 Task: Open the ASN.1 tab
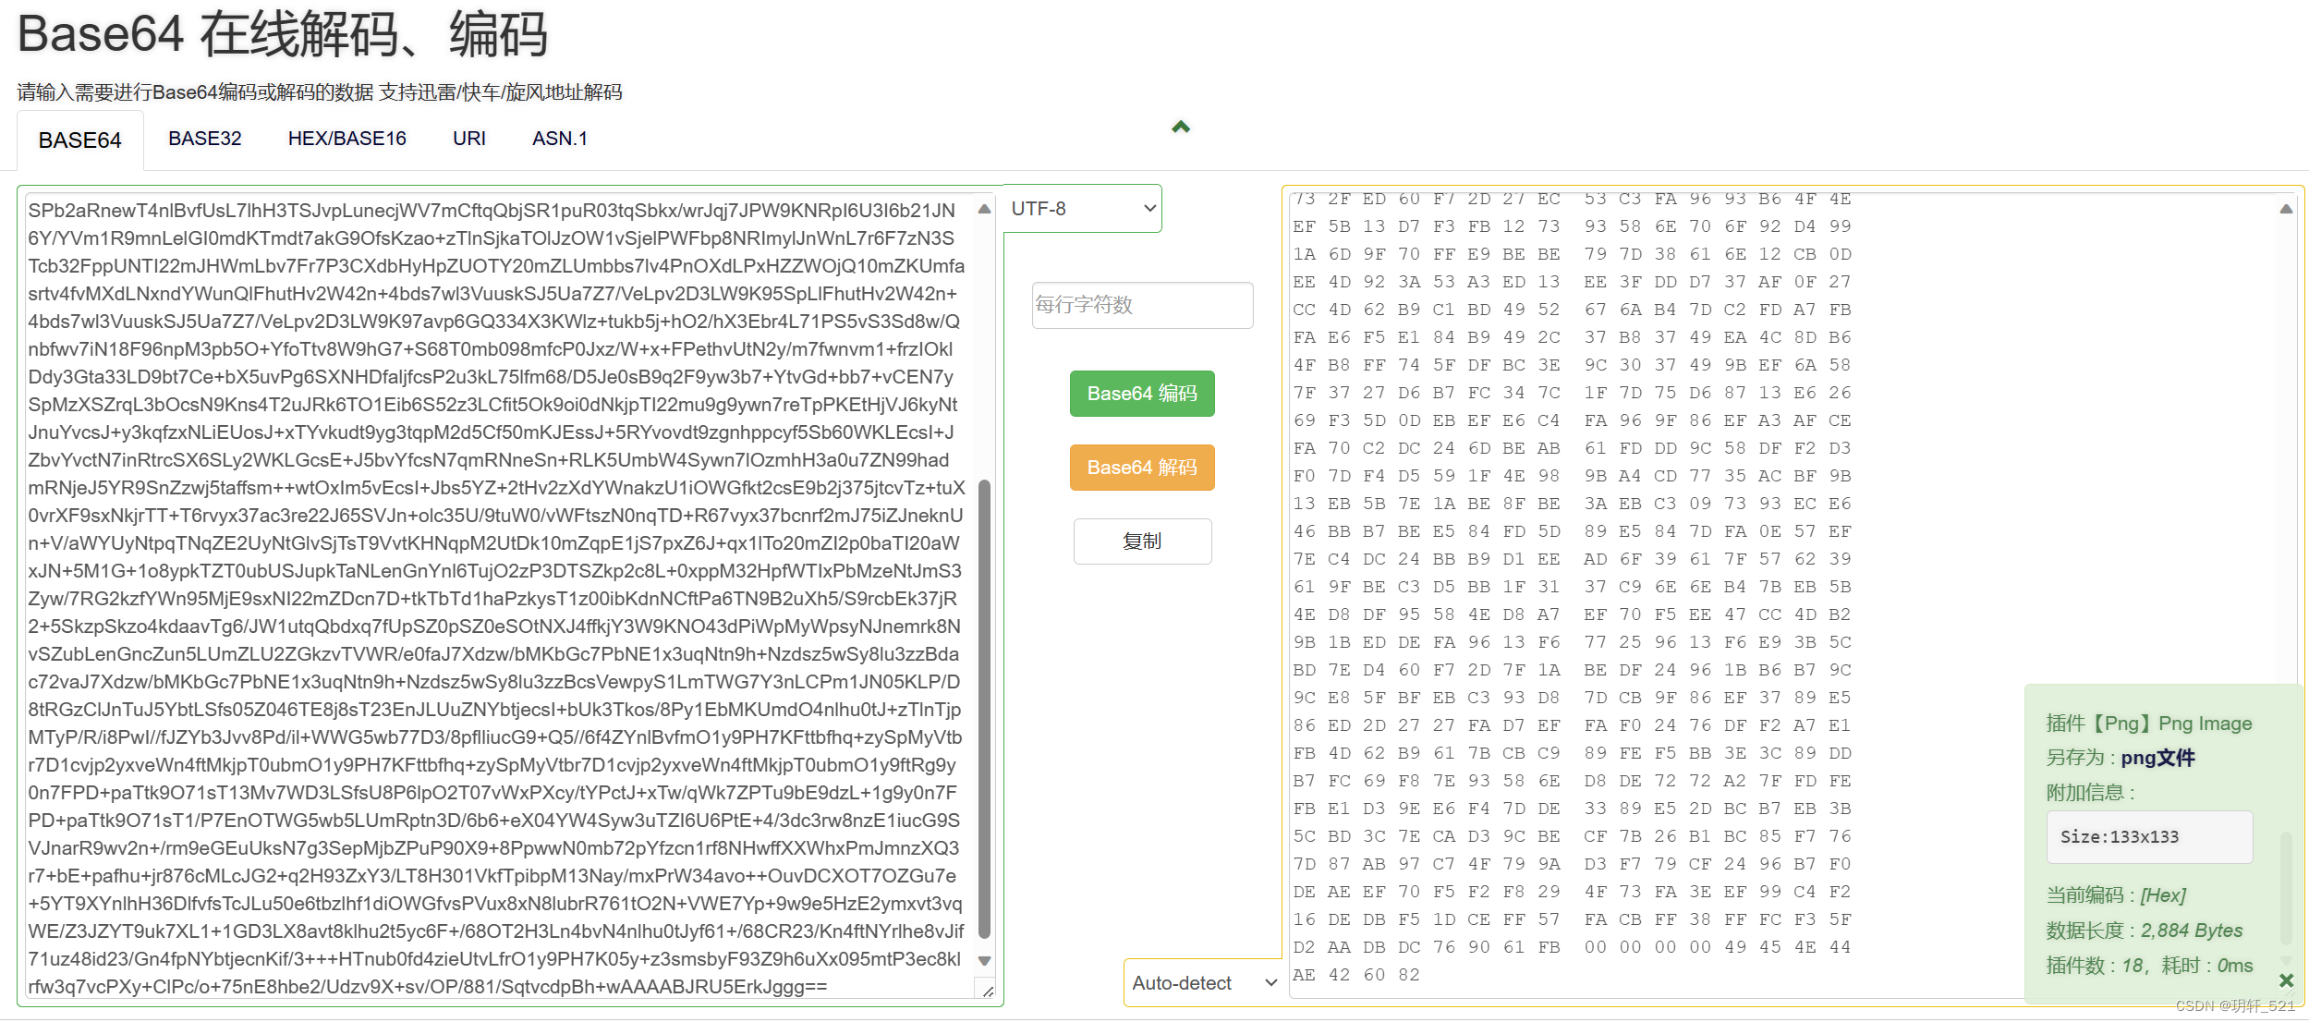click(x=559, y=139)
